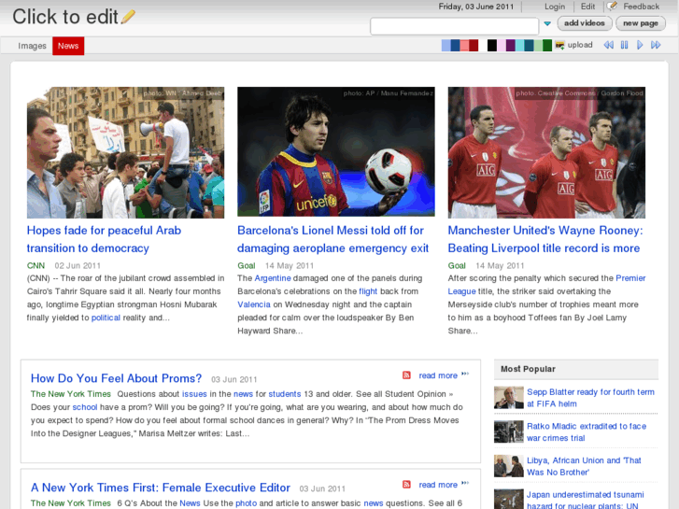Click the pencil edit icon beside the title
The height and width of the screenshot is (509, 679).
(128, 17)
